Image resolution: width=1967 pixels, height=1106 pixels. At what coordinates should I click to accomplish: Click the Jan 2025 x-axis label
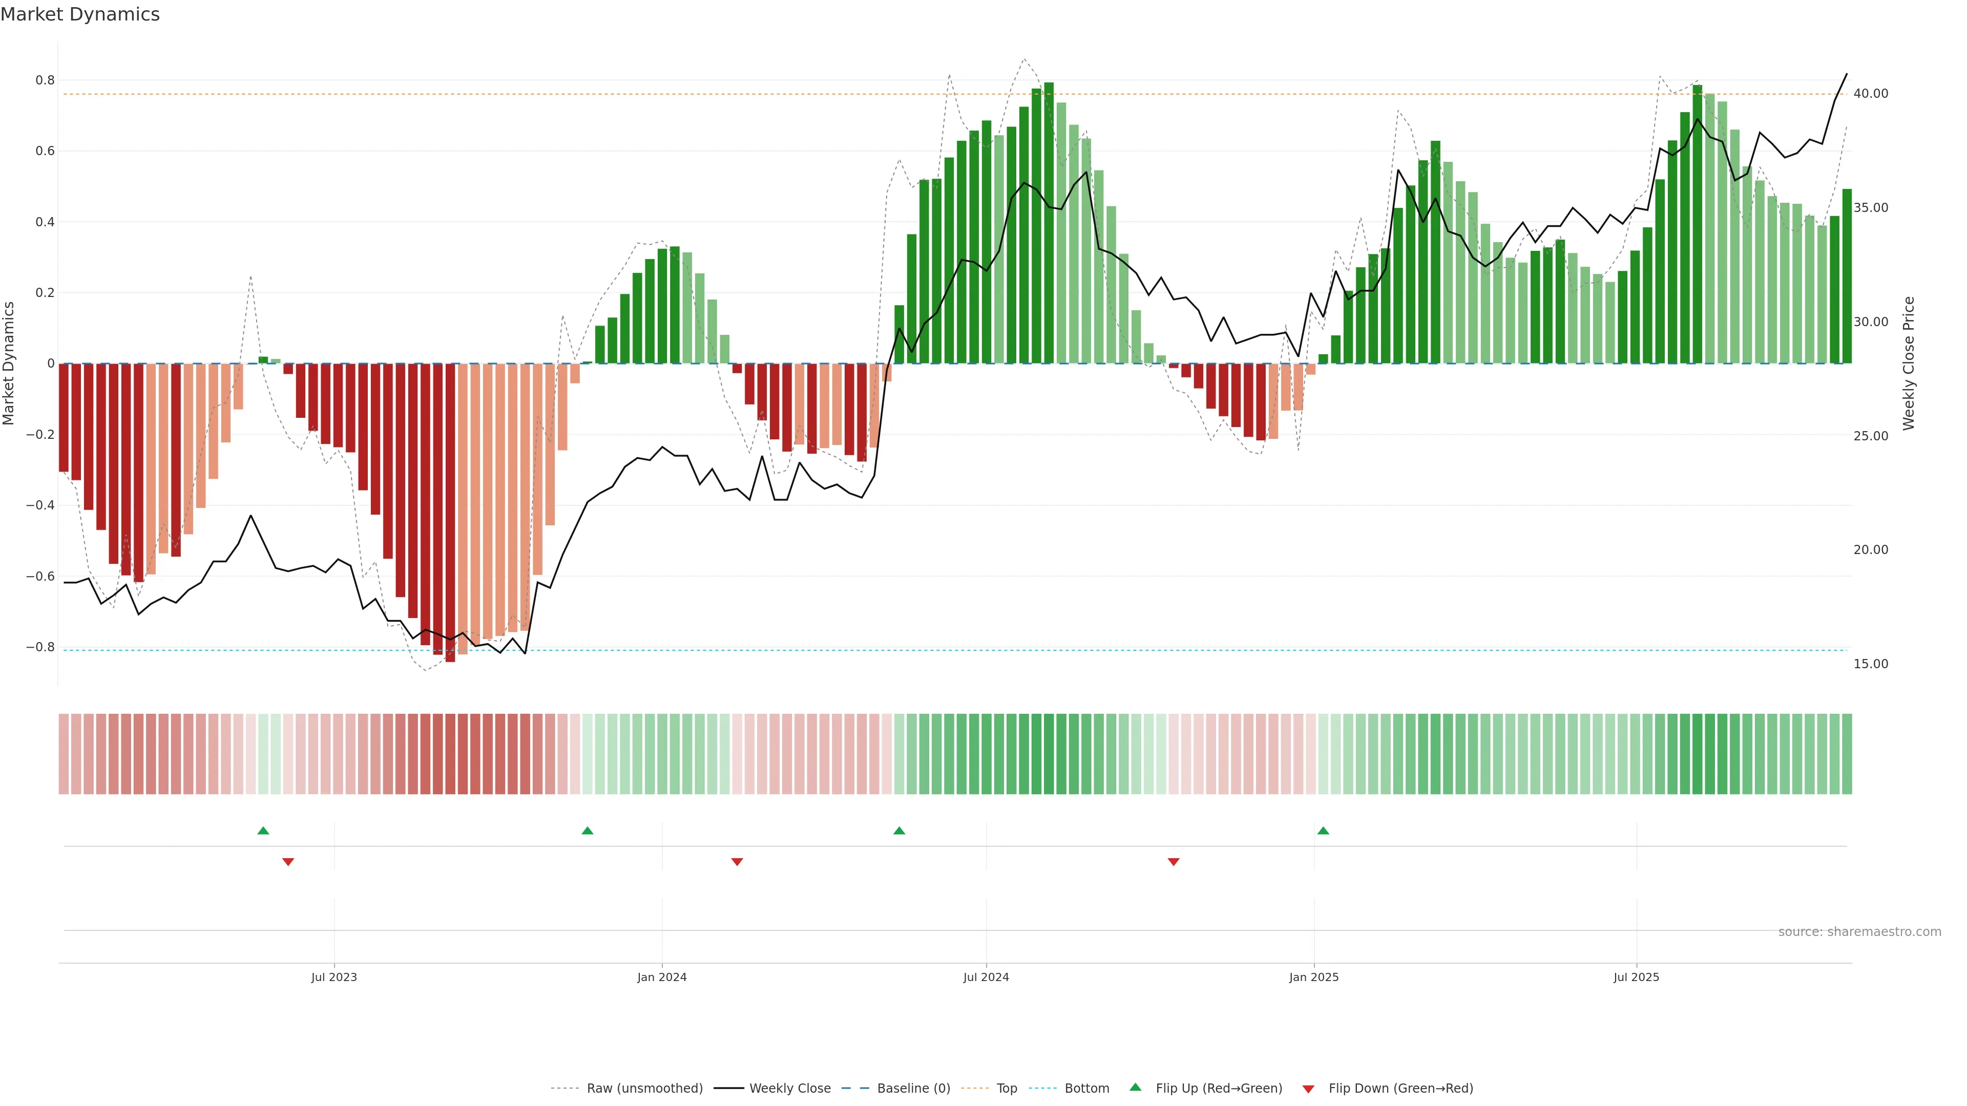click(1313, 977)
